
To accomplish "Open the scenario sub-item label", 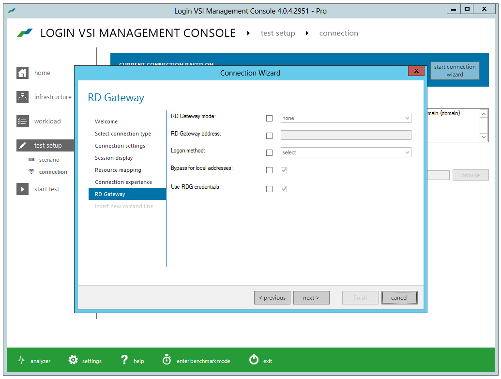I will (x=49, y=160).
